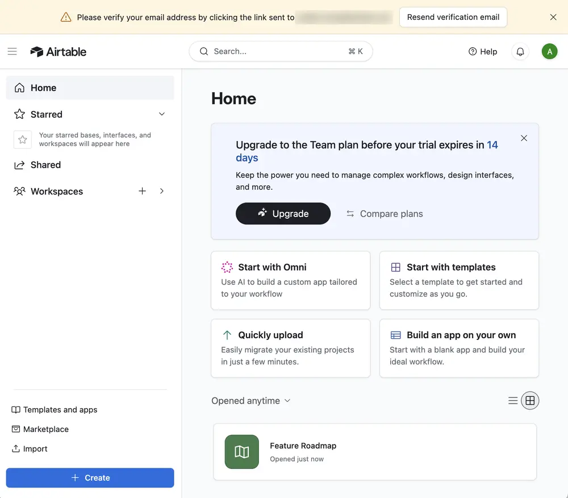Click the templates grid icon
Viewport: 568px width, 498px height.
click(x=395, y=267)
